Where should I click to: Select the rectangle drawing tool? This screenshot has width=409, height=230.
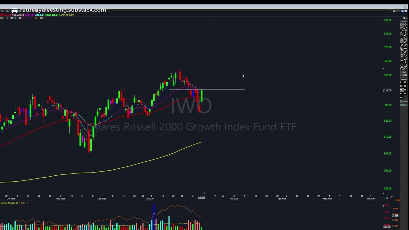pyautogui.click(x=405, y=65)
